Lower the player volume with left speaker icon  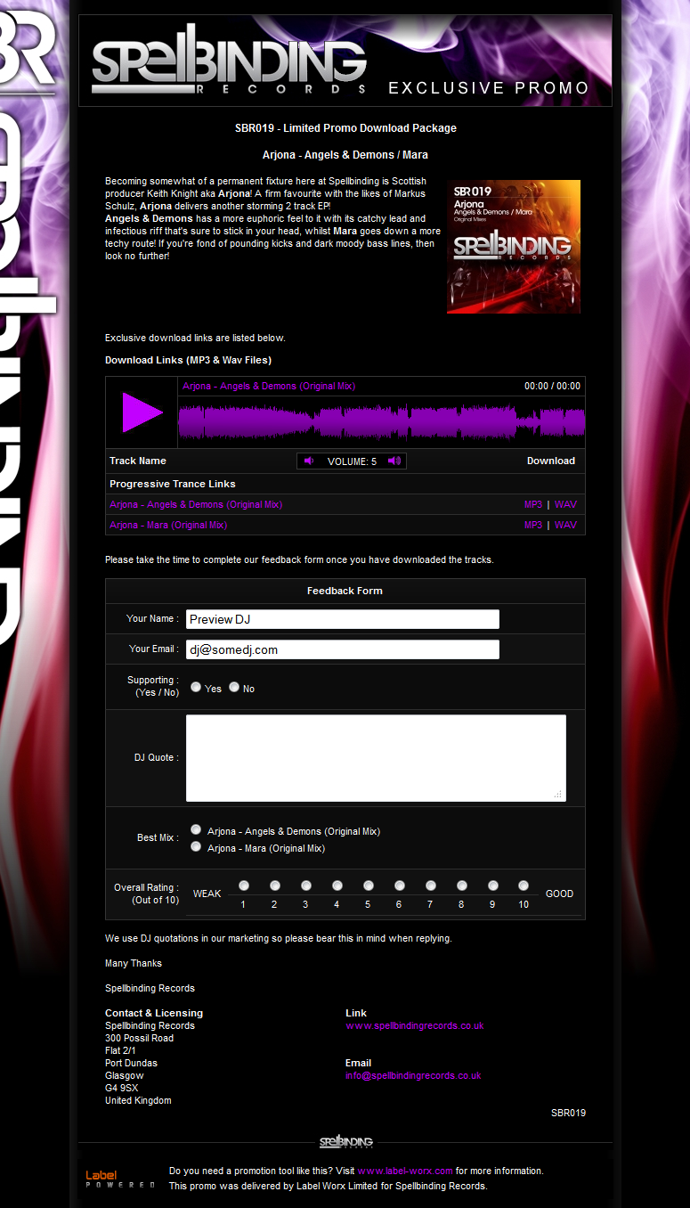[309, 461]
